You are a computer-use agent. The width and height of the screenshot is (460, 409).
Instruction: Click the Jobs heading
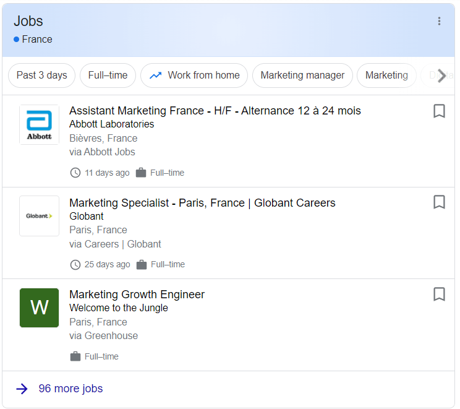coord(28,21)
